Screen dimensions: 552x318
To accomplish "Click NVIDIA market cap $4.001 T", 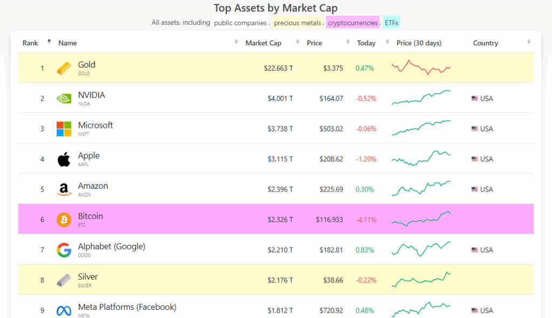I will (x=280, y=98).
